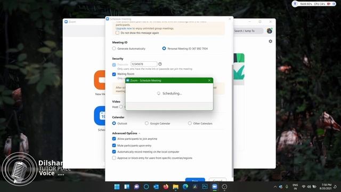The image size is (341, 192).
Task: Click the battery tray icon
Action: [x=314, y=187]
